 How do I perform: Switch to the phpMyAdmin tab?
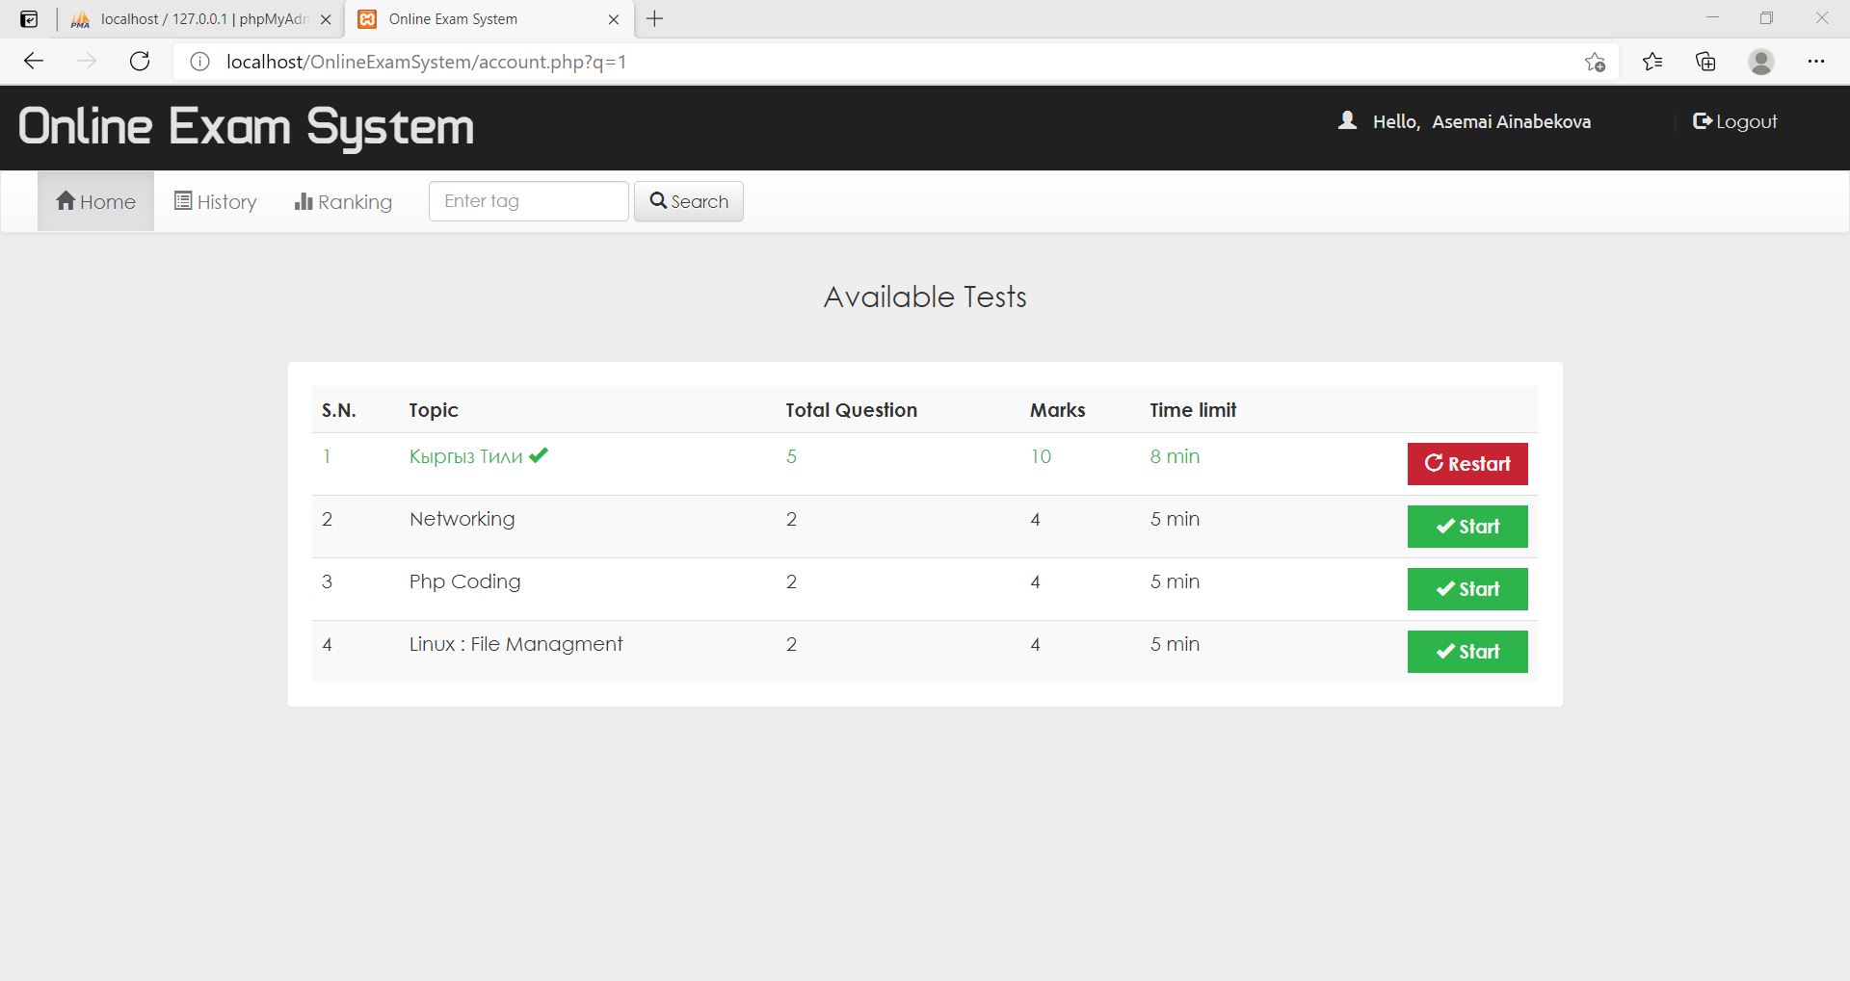(200, 19)
